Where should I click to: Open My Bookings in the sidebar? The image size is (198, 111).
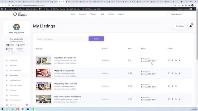[14, 95]
